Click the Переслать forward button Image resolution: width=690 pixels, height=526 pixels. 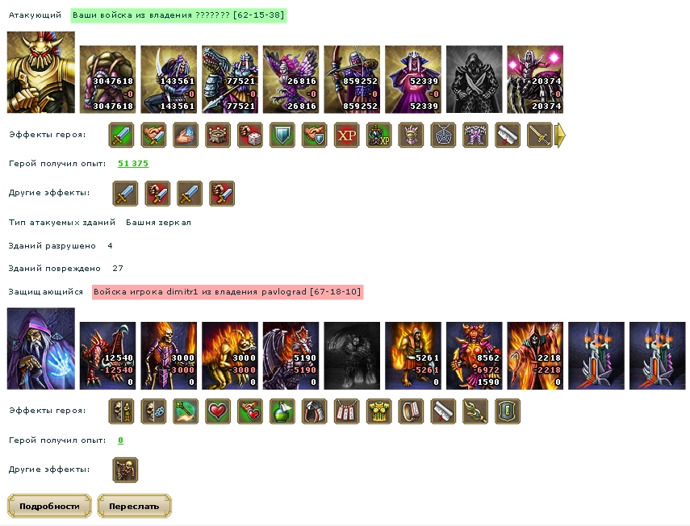click(x=134, y=506)
